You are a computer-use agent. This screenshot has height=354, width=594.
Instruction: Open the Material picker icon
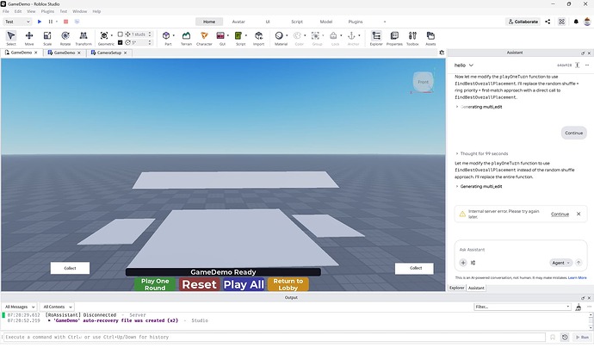(279, 35)
